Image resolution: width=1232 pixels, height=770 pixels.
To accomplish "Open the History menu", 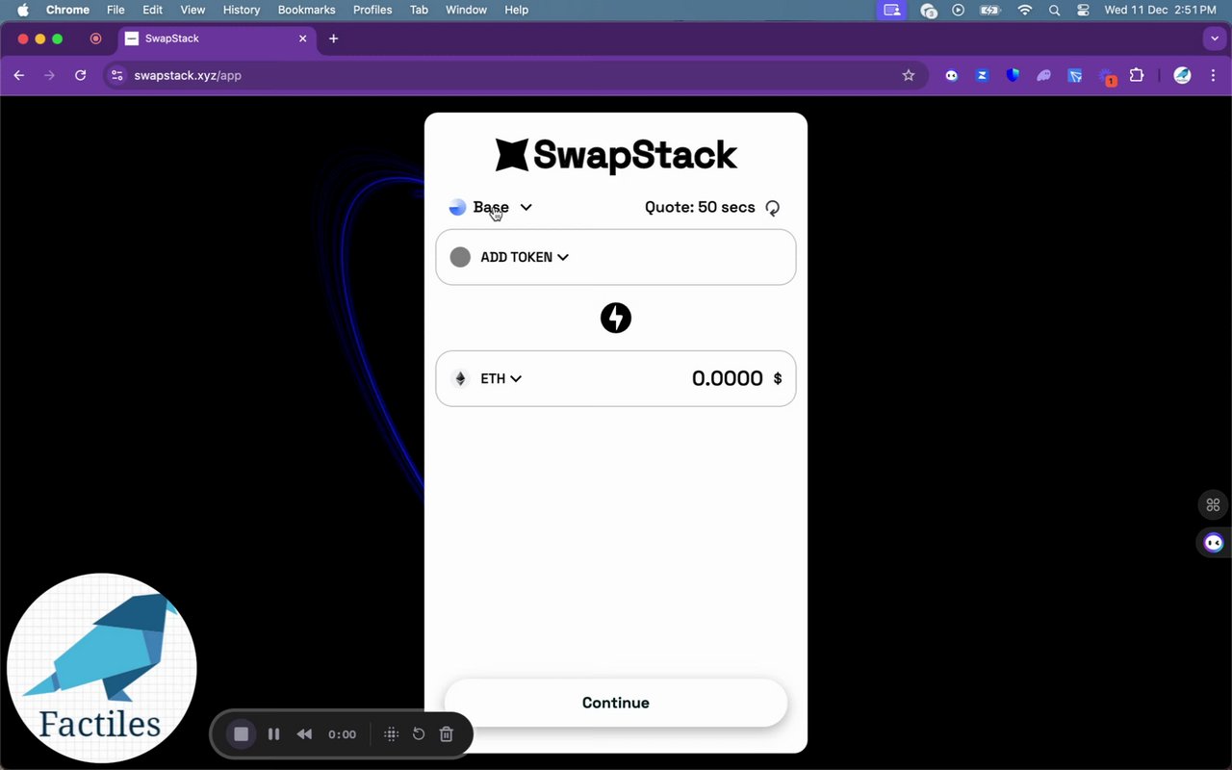I will click(242, 10).
